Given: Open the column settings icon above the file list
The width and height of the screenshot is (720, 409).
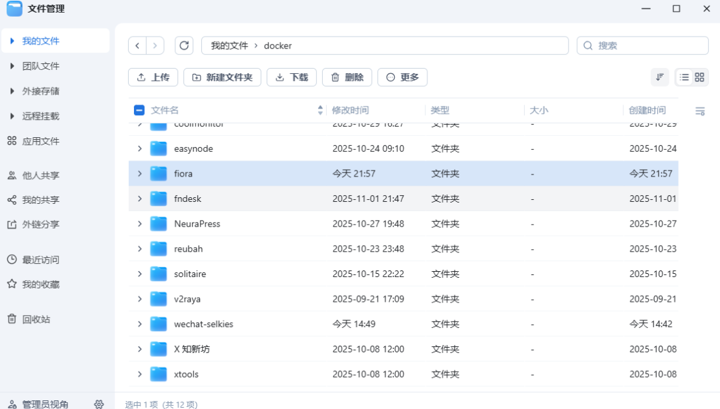Looking at the screenshot, I should [699, 111].
